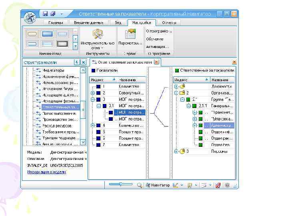Screen dimensions: 288x216
Task: Close the Ответственные за показатели document tab
Action: point(156,62)
